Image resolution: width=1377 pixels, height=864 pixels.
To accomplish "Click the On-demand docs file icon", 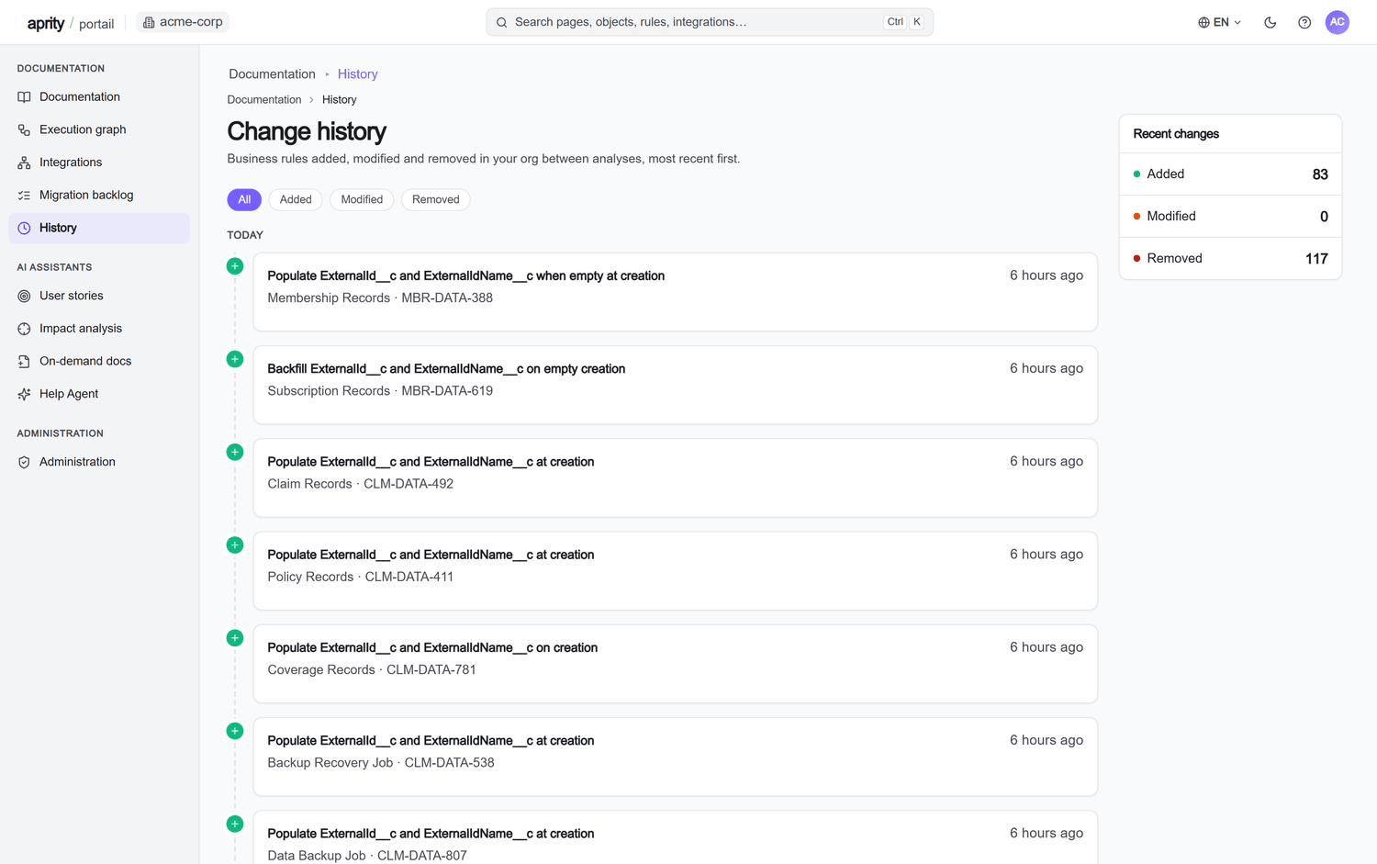I will pyautogui.click(x=24, y=362).
